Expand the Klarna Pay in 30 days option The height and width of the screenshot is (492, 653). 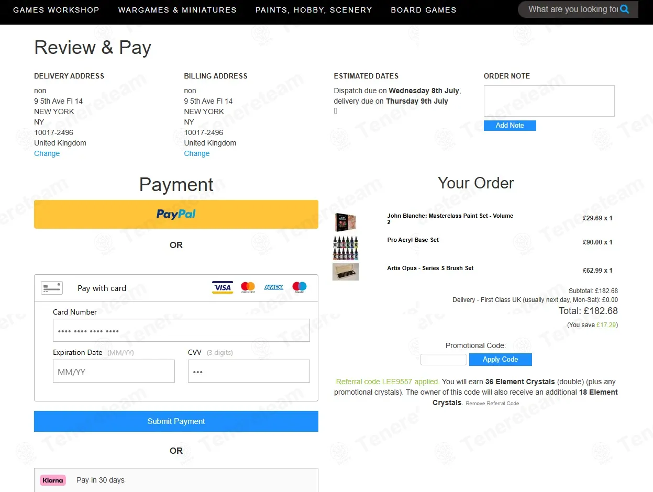pos(176,480)
